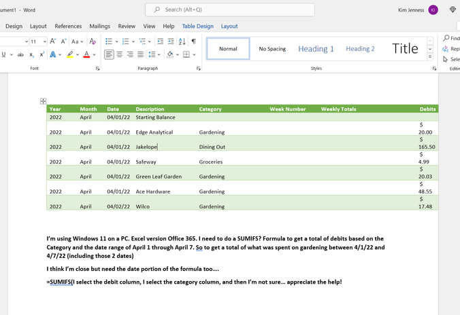Decrease paragraph indent
The image size is (460, 315).
click(160, 41)
